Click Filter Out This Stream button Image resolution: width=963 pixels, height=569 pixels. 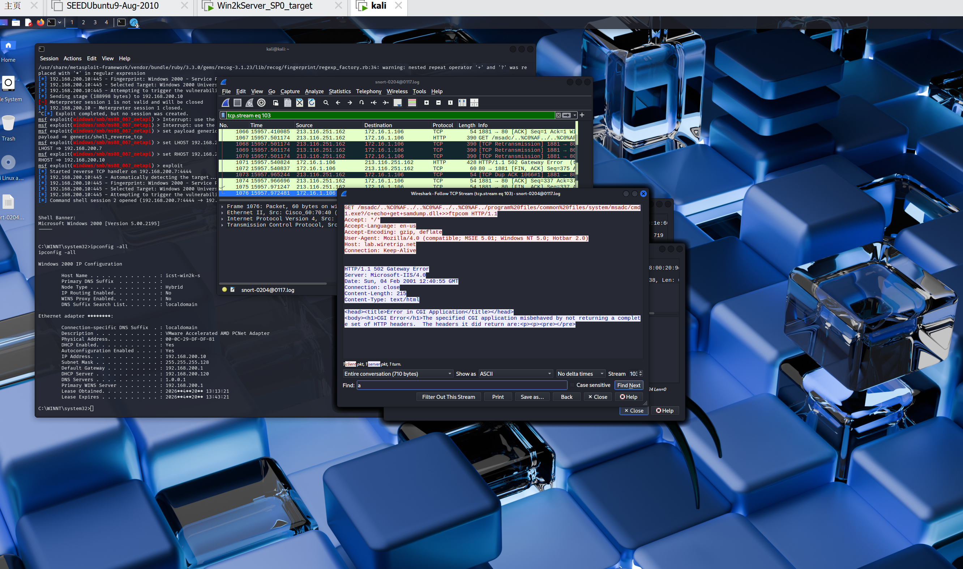click(x=448, y=397)
